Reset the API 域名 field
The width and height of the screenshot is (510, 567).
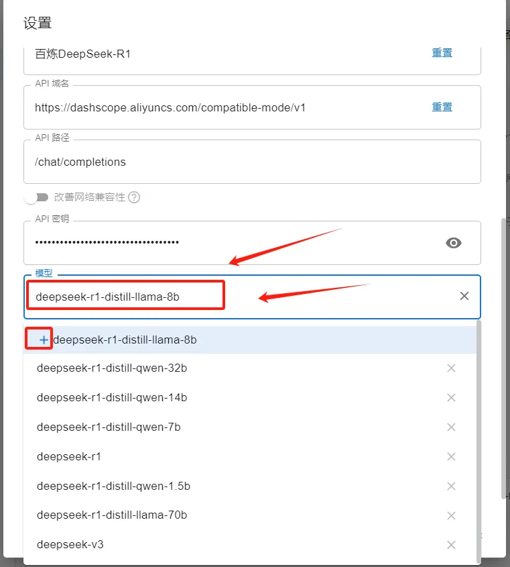click(442, 107)
